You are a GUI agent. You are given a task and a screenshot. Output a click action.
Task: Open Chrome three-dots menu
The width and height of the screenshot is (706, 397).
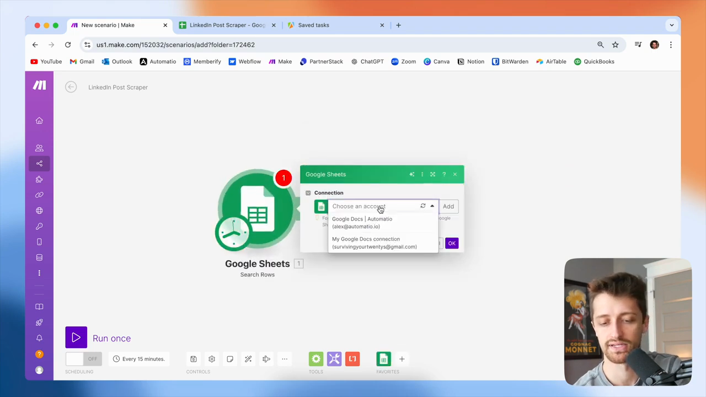pyautogui.click(x=671, y=45)
